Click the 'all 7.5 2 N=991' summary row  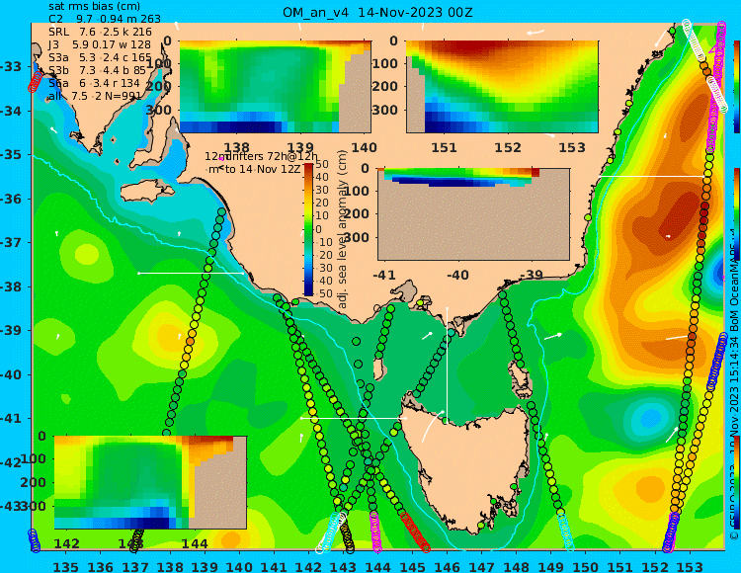click(95, 96)
